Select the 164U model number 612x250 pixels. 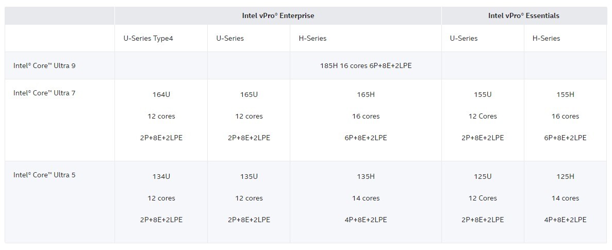pos(161,94)
